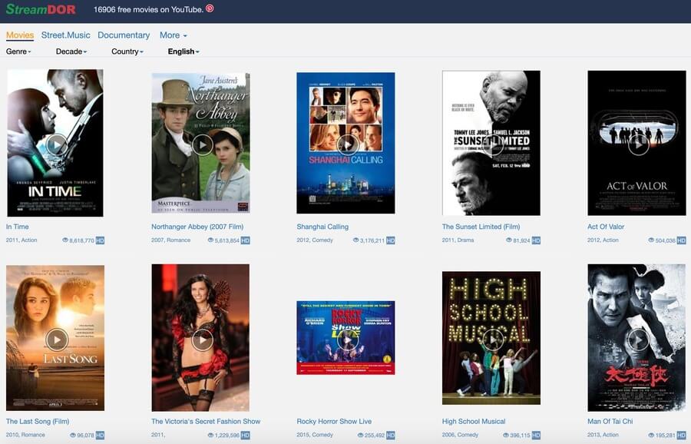Viewport: 691px width, 444px height.
Task: Open Northanger Abbey (2007 Film) title link
Action: [x=197, y=227]
